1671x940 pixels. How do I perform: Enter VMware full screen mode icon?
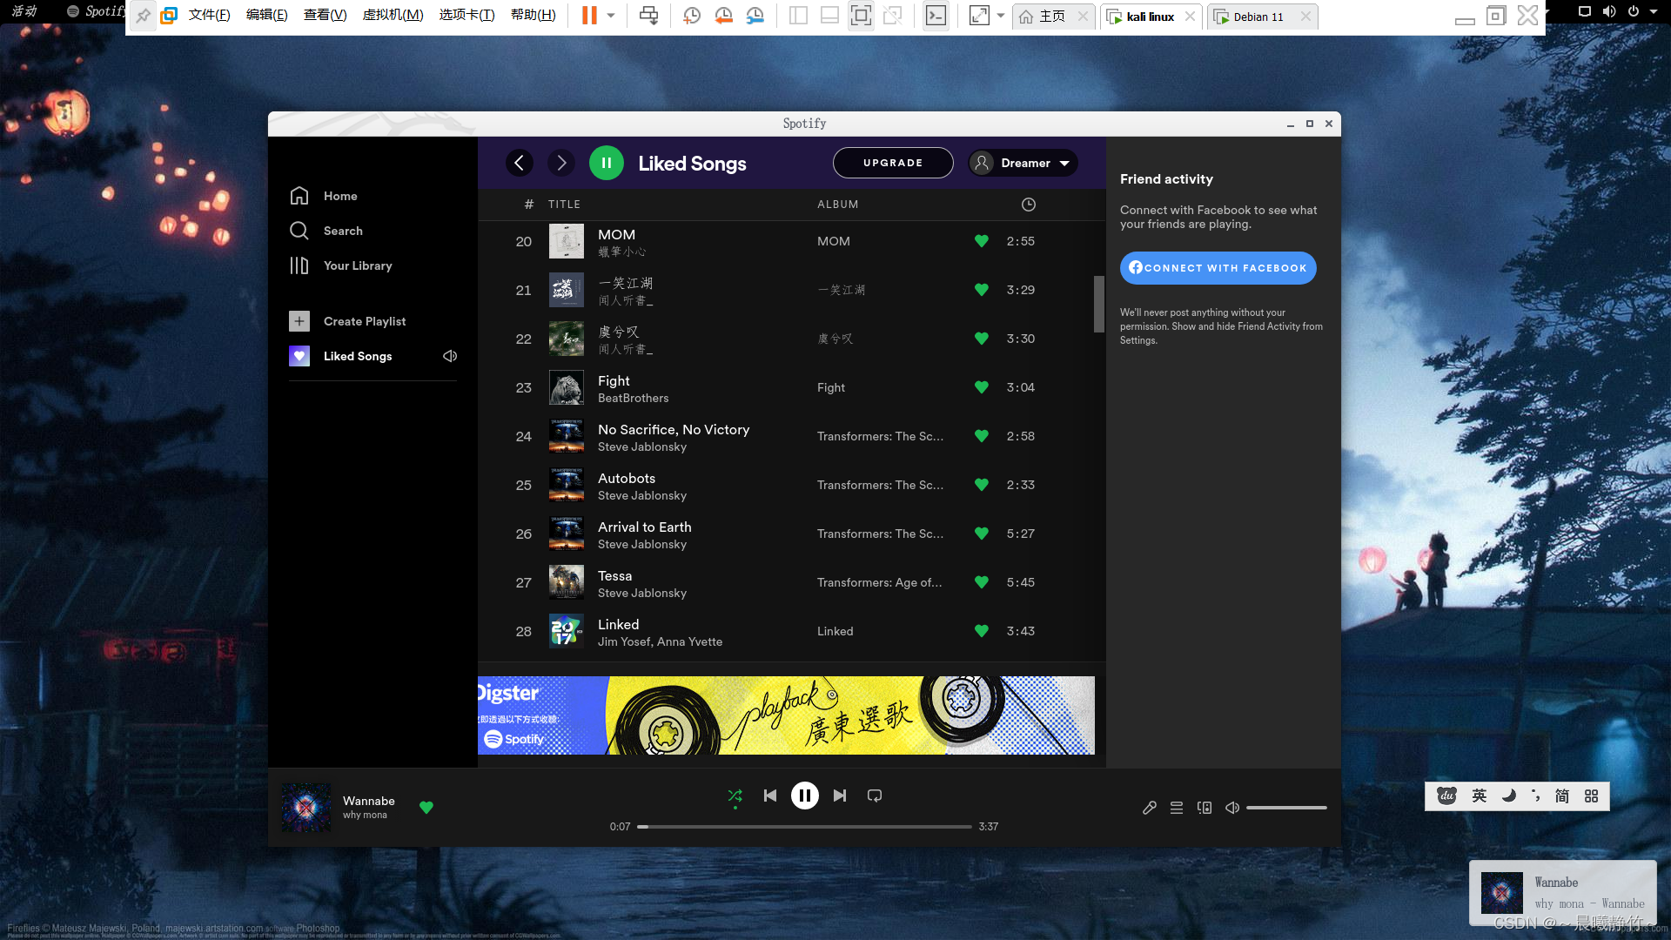pos(861,16)
